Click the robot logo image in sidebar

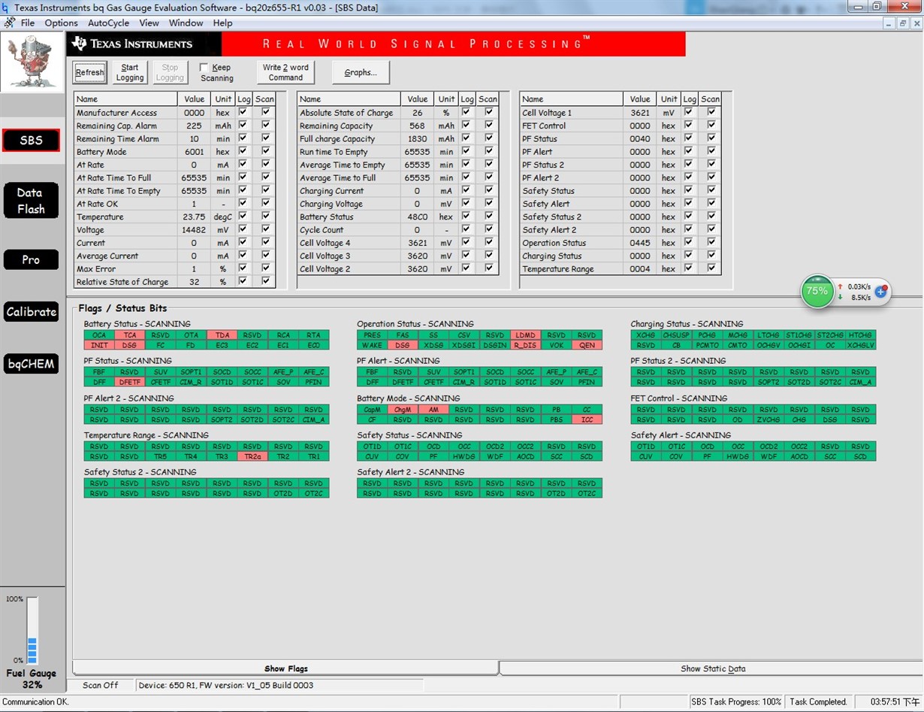click(x=32, y=62)
